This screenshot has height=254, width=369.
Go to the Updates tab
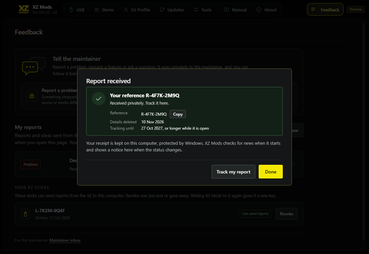(172, 10)
